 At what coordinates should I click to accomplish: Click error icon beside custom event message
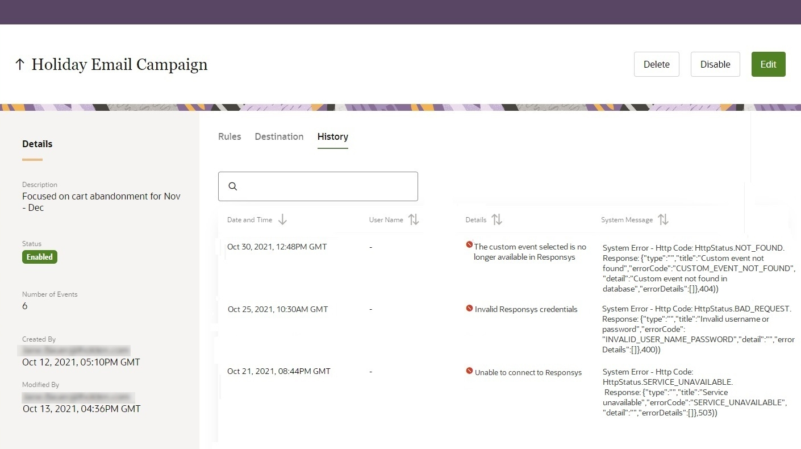[469, 245]
